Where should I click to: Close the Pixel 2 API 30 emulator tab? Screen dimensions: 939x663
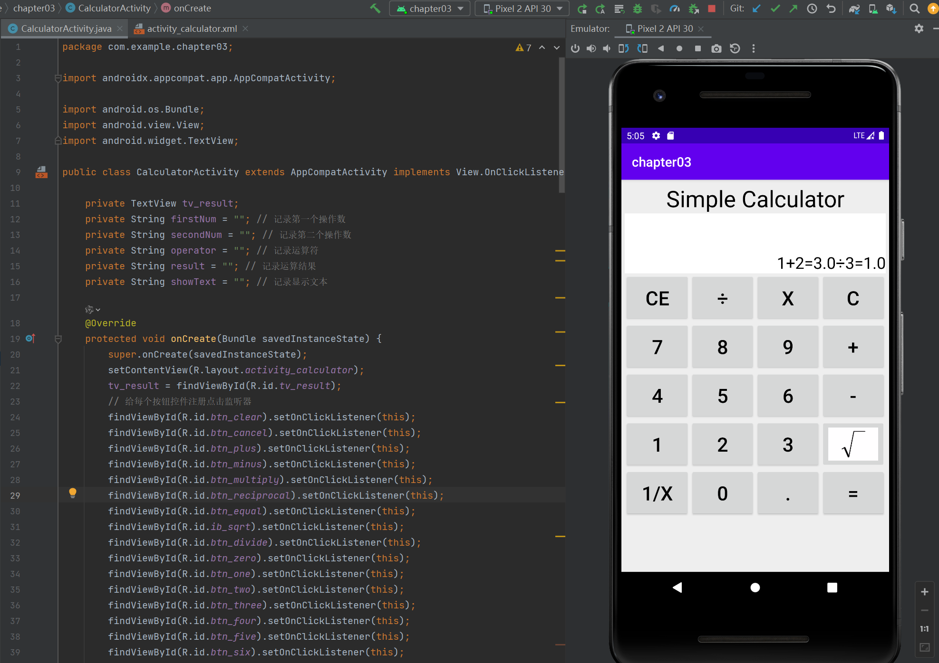pyautogui.click(x=701, y=29)
